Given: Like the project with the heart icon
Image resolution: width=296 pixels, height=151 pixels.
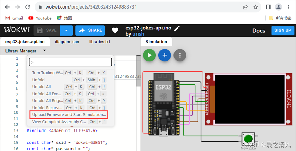Looking at the screenshot, I should point(115,30).
